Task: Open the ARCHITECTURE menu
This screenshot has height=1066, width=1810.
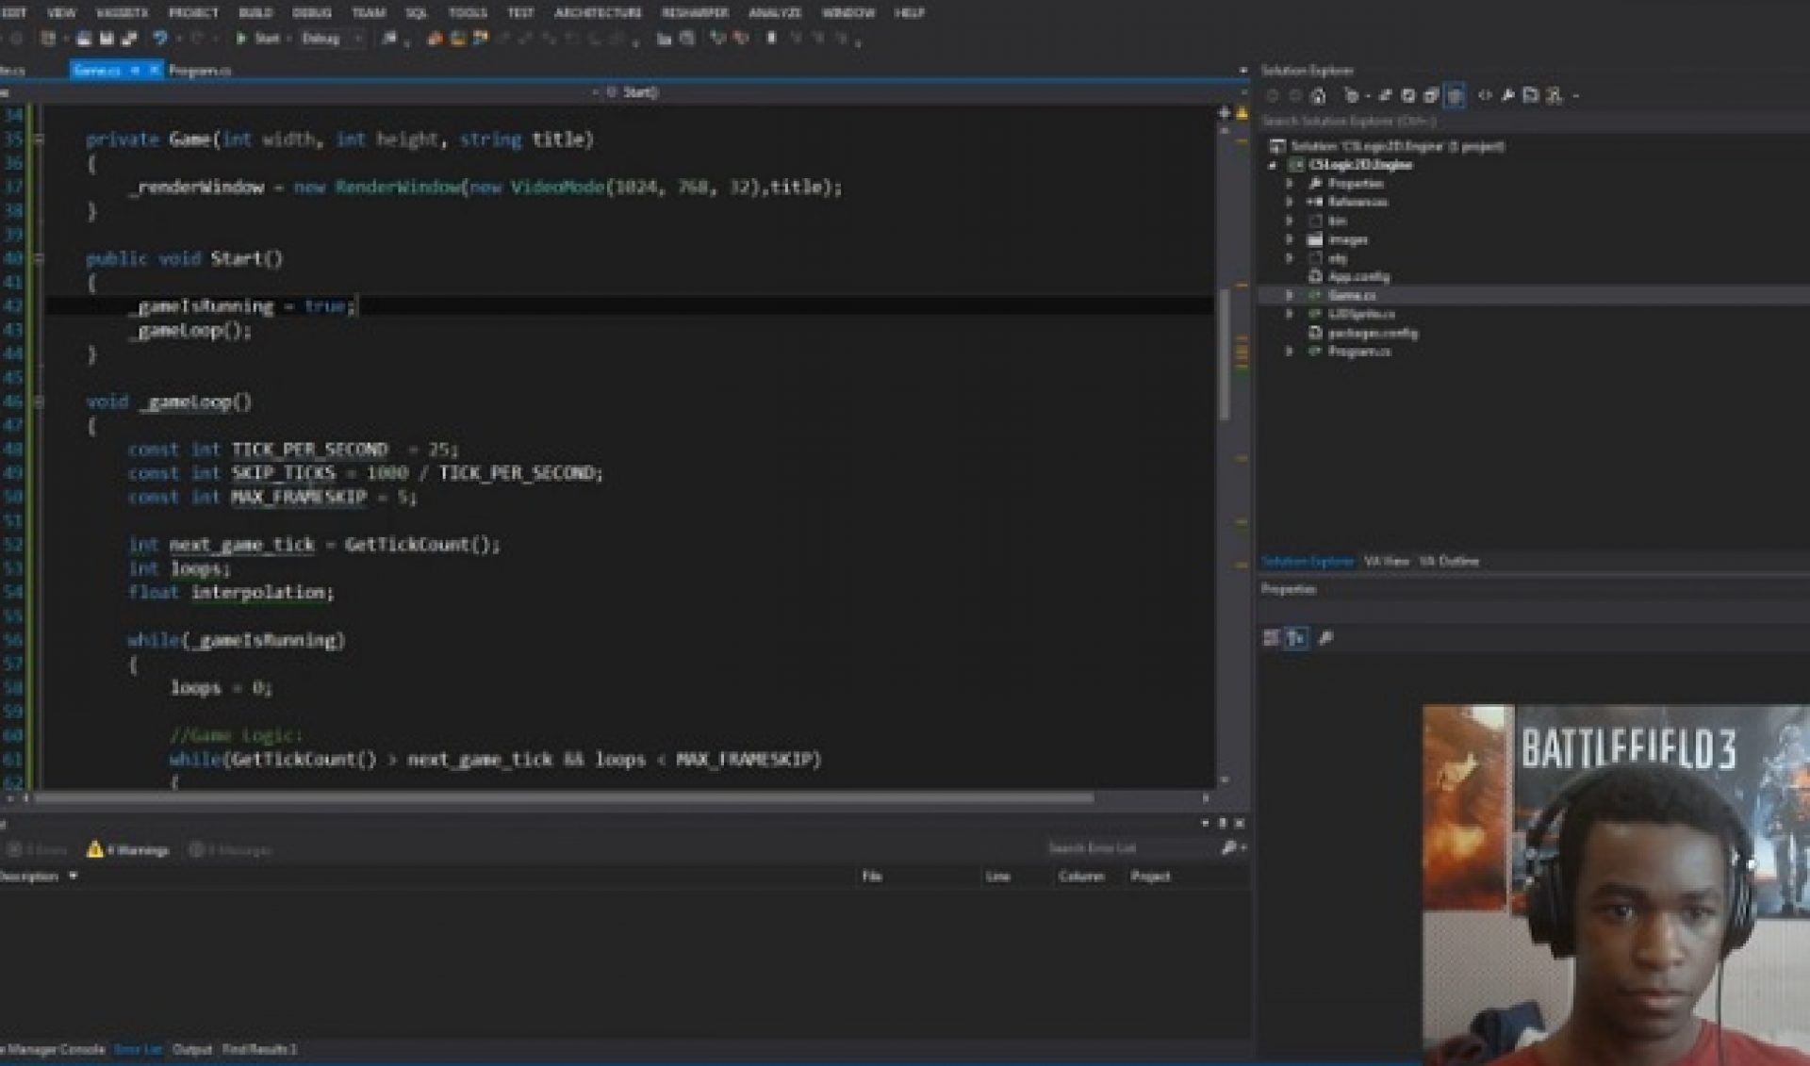Action: click(x=598, y=12)
